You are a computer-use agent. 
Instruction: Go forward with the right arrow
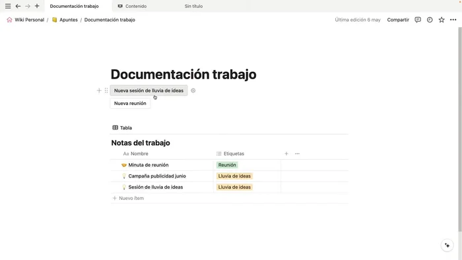tap(28, 6)
